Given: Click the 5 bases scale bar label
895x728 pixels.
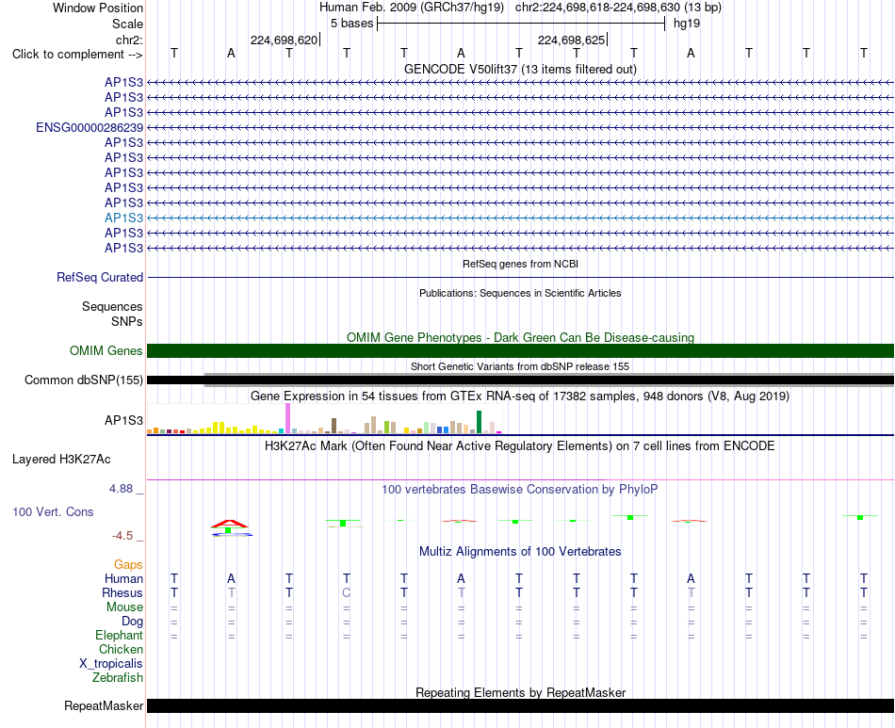Looking at the screenshot, I should coord(351,24).
